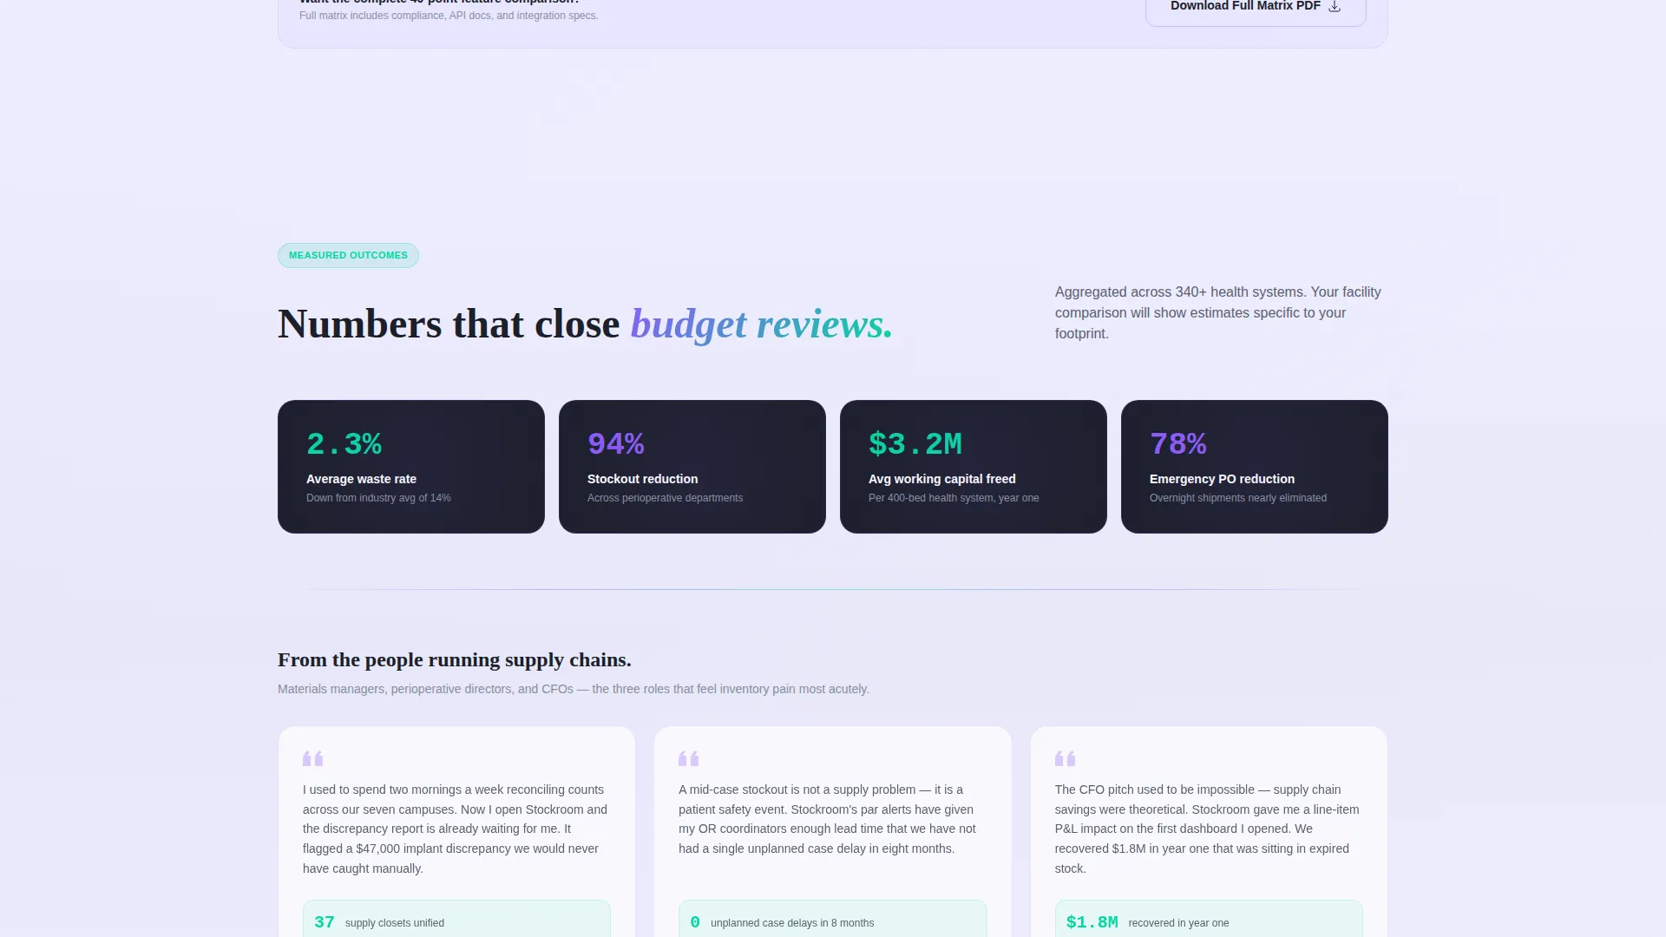Click 'Across perioperative departments' text
Image resolution: width=1666 pixels, height=937 pixels.
tap(665, 498)
